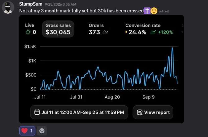Image resolution: width=208 pixels, height=137 pixels.
Task: Click the tallest peak on sales chart
Action: pyautogui.click(x=172, y=48)
